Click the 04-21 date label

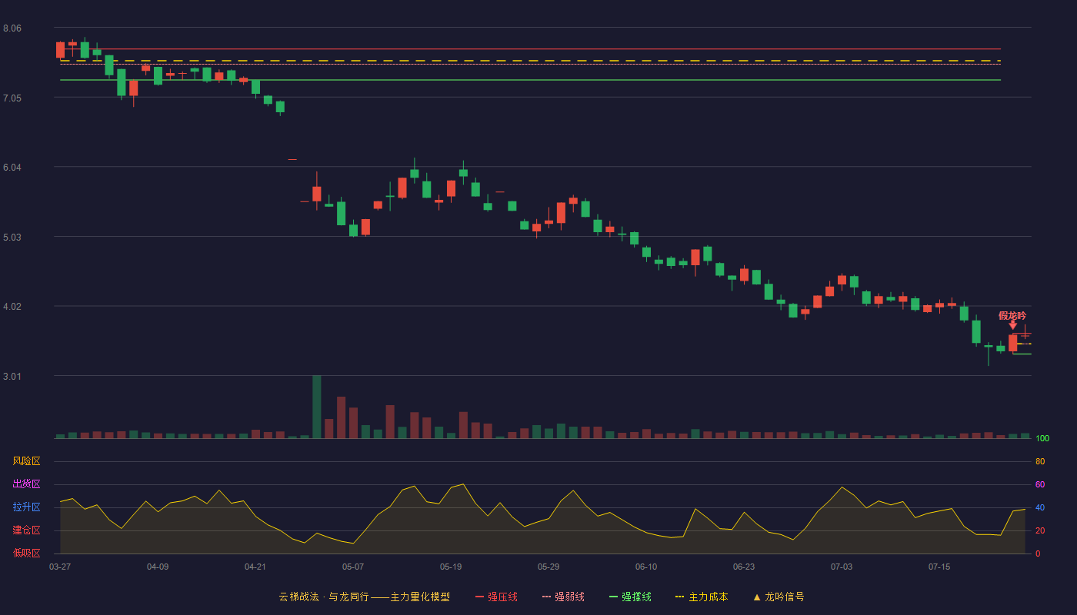[x=255, y=567]
